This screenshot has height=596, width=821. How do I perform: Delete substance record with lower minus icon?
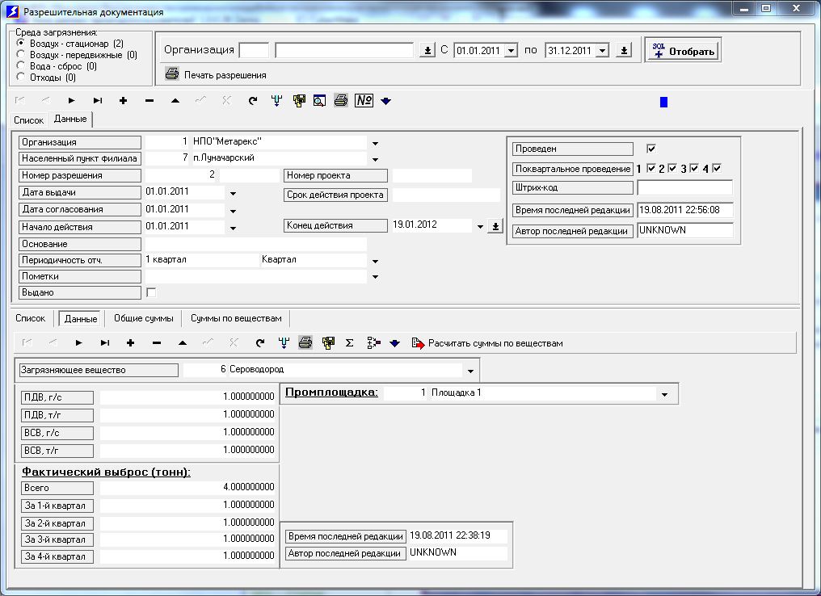157,342
